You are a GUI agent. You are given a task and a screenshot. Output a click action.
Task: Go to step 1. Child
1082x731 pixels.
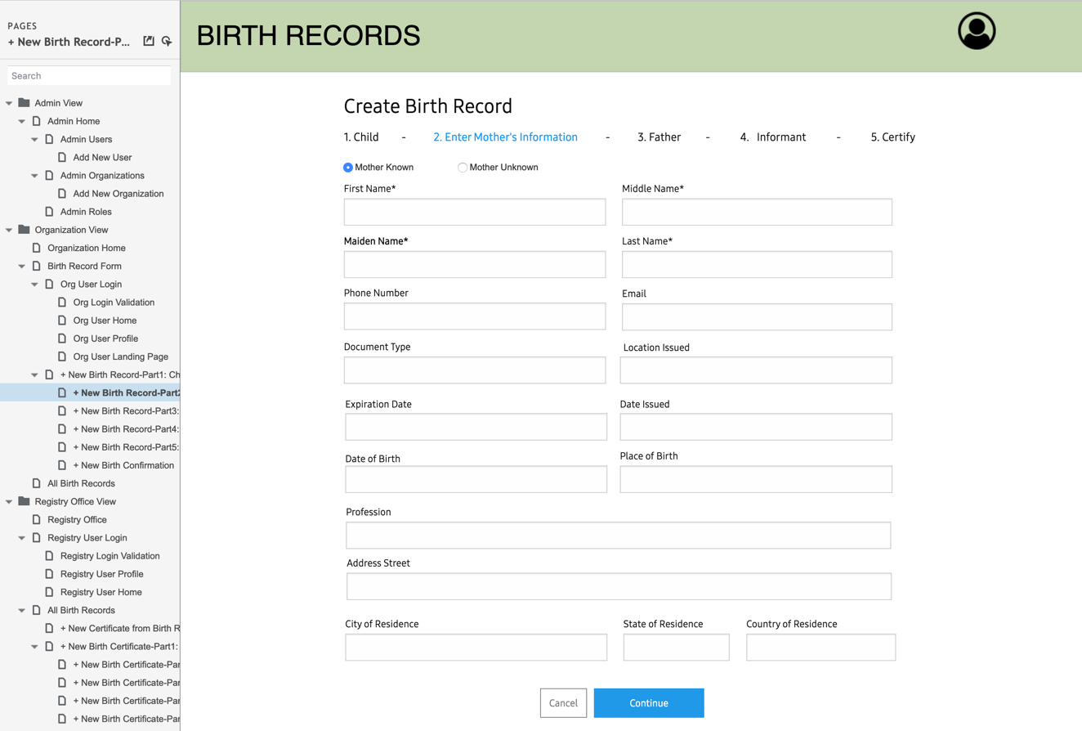click(361, 137)
